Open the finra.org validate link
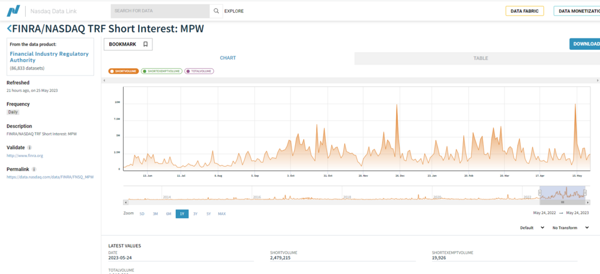The width and height of the screenshot is (600, 274). pos(25,155)
